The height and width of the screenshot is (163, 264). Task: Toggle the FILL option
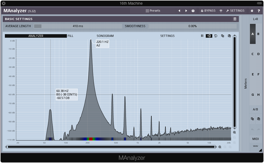[70, 36]
